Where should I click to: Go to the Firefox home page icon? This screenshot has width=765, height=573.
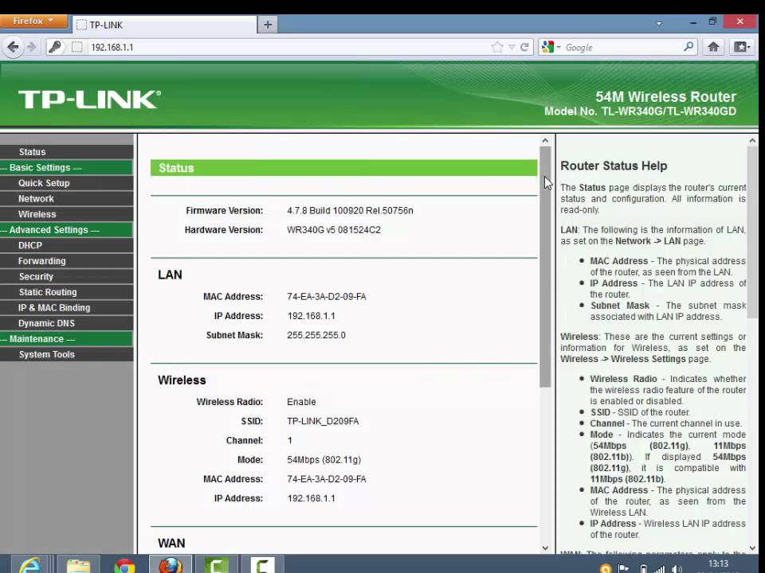pos(713,47)
